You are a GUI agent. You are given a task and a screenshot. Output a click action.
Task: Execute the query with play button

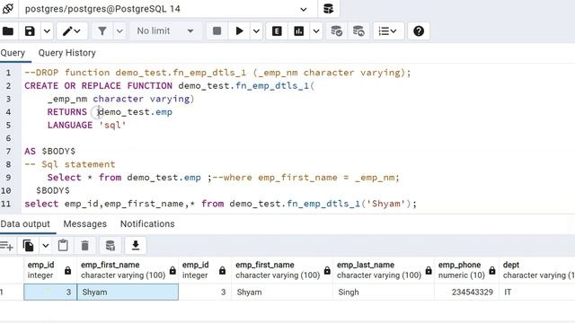pos(239,31)
